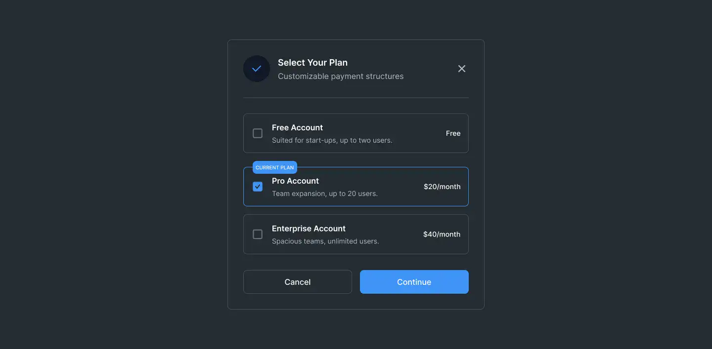Click the $20/month price label

(x=442, y=187)
